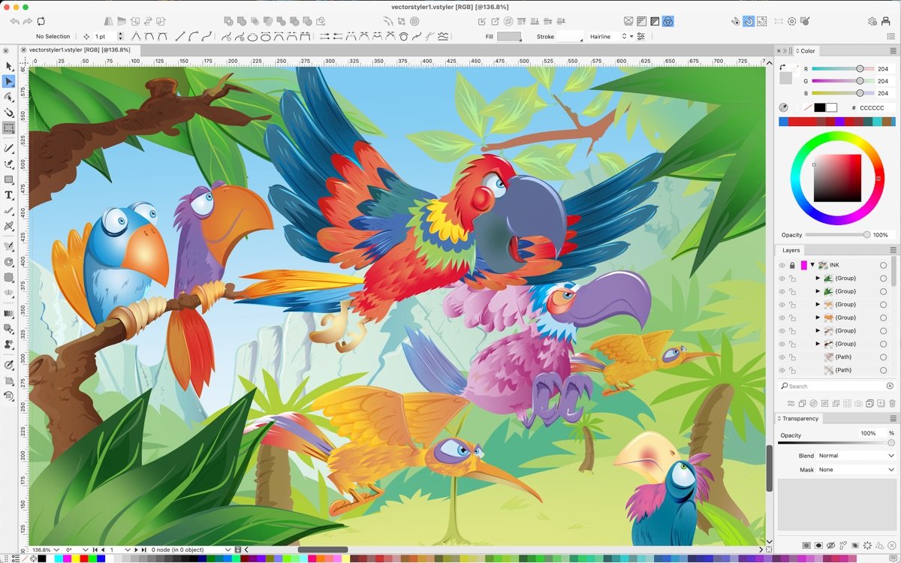Select the no-color red slash swatch

click(808, 107)
